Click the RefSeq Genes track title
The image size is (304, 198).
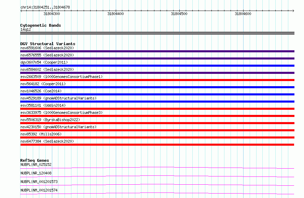34,160
